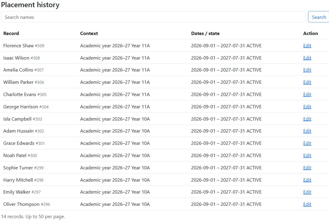Edit Florence Shaw #309 record
This screenshot has height=222, width=329.
[x=307, y=45]
